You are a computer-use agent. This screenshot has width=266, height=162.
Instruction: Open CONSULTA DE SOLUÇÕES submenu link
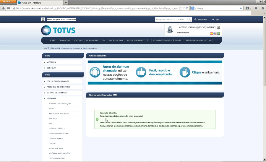click(60, 104)
